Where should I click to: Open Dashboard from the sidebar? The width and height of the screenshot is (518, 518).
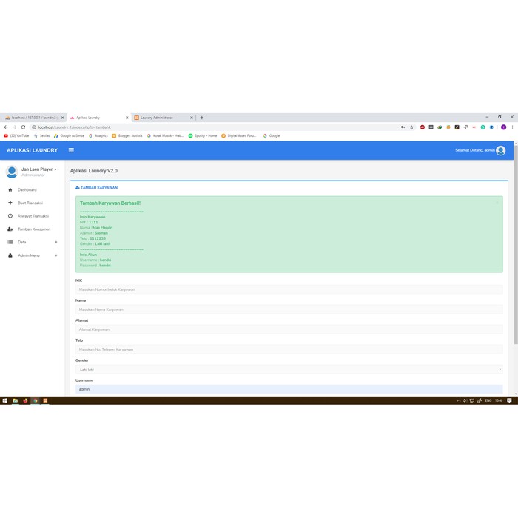click(x=27, y=189)
